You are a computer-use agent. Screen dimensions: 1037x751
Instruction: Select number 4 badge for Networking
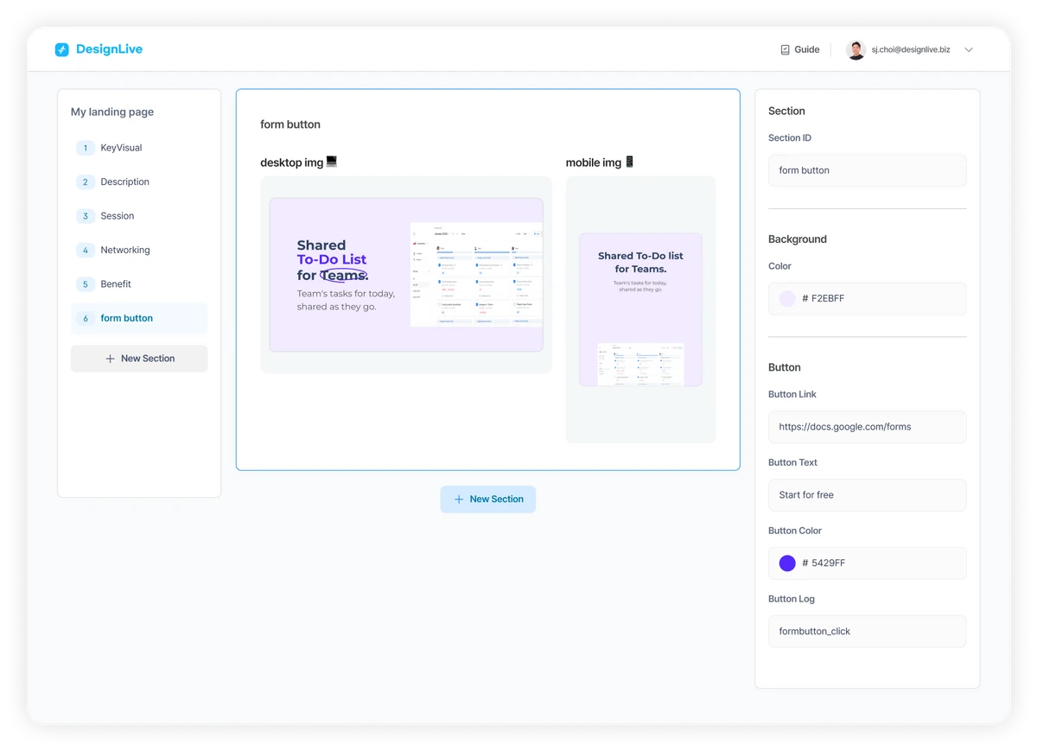tap(85, 251)
